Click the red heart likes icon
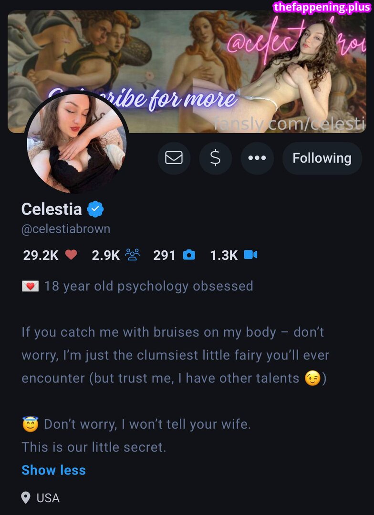The width and height of the screenshot is (374, 515). tap(71, 255)
